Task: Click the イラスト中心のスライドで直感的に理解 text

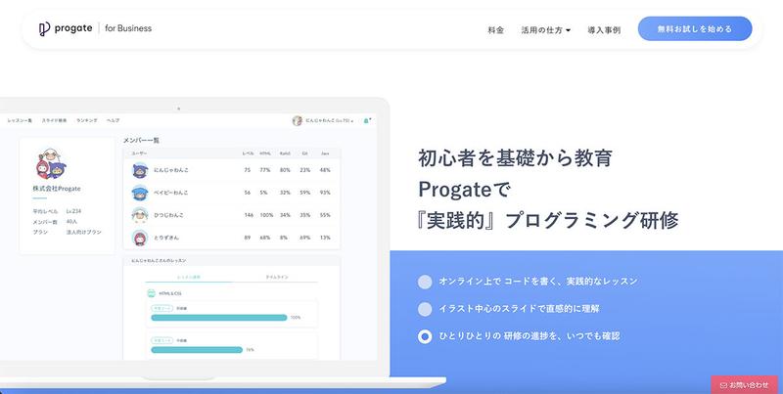Action: click(519, 309)
